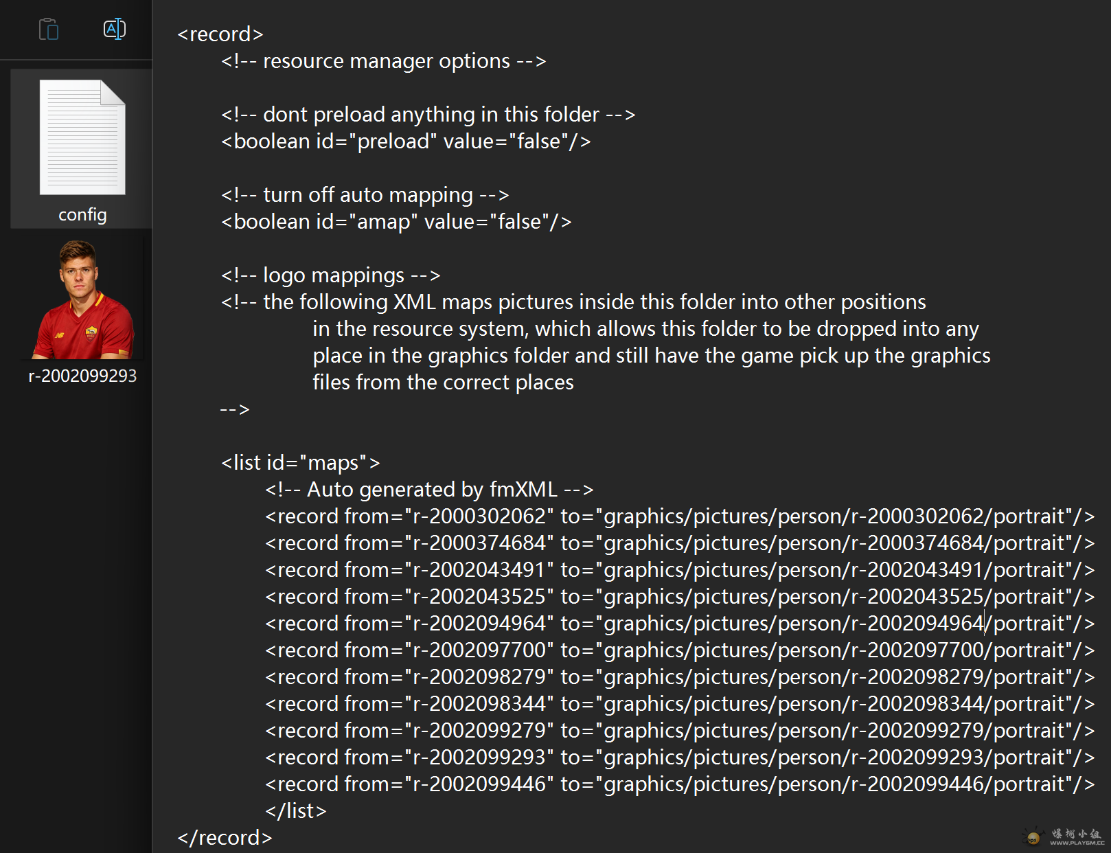Click the 'place in the graphics folder' line

[652, 355]
